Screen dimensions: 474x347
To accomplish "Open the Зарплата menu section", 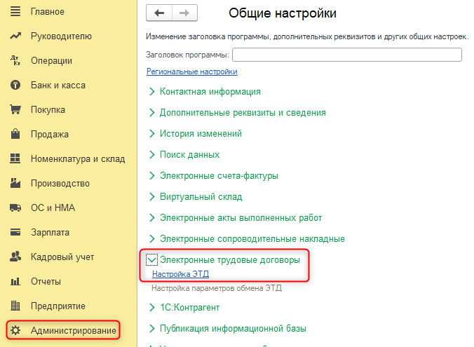I will (x=50, y=233).
